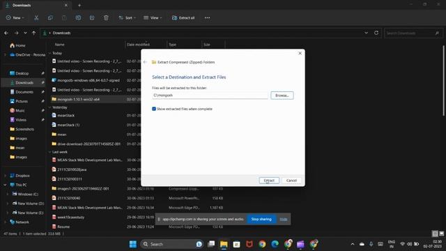
Task: Open McAfee icon in the taskbar
Action: [x=249, y=244]
